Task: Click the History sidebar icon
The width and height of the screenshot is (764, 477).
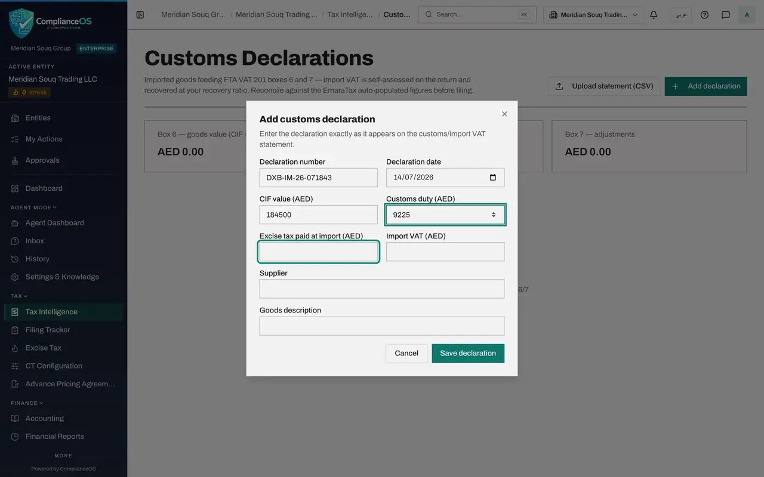Action: tap(15, 259)
